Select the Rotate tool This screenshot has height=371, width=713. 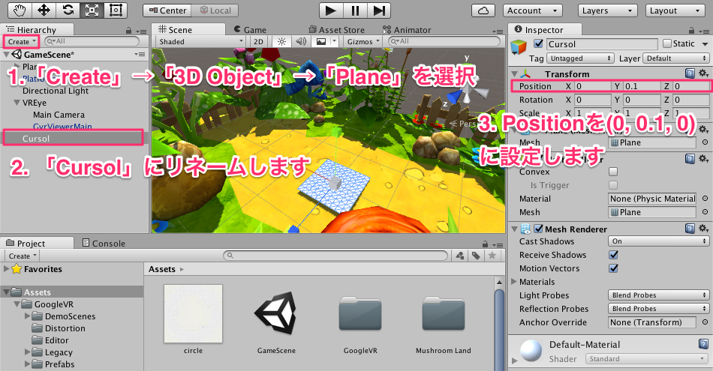[x=68, y=10]
